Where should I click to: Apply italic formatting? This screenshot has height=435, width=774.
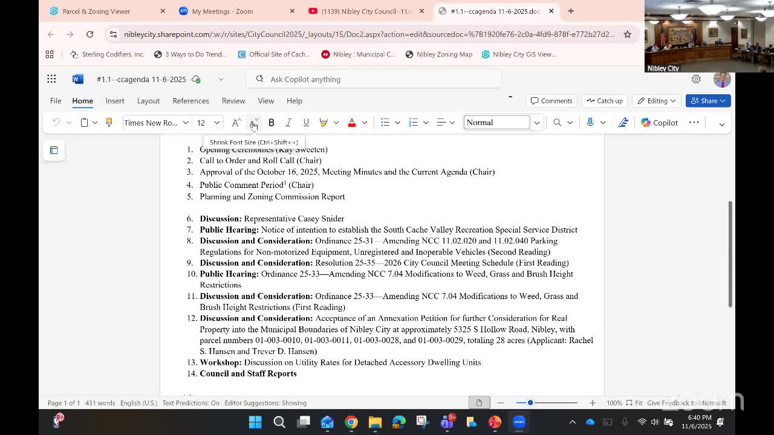point(288,123)
